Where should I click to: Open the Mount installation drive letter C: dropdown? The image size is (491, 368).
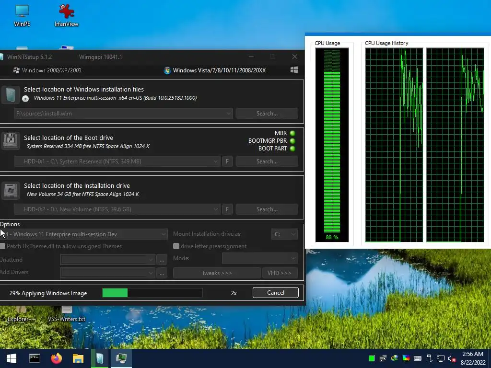point(284,234)
